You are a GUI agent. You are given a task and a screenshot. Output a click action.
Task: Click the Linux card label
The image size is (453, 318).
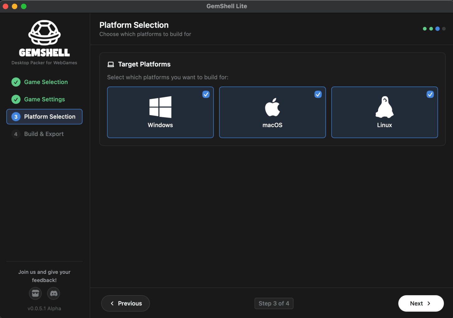[x=385, y=125]
